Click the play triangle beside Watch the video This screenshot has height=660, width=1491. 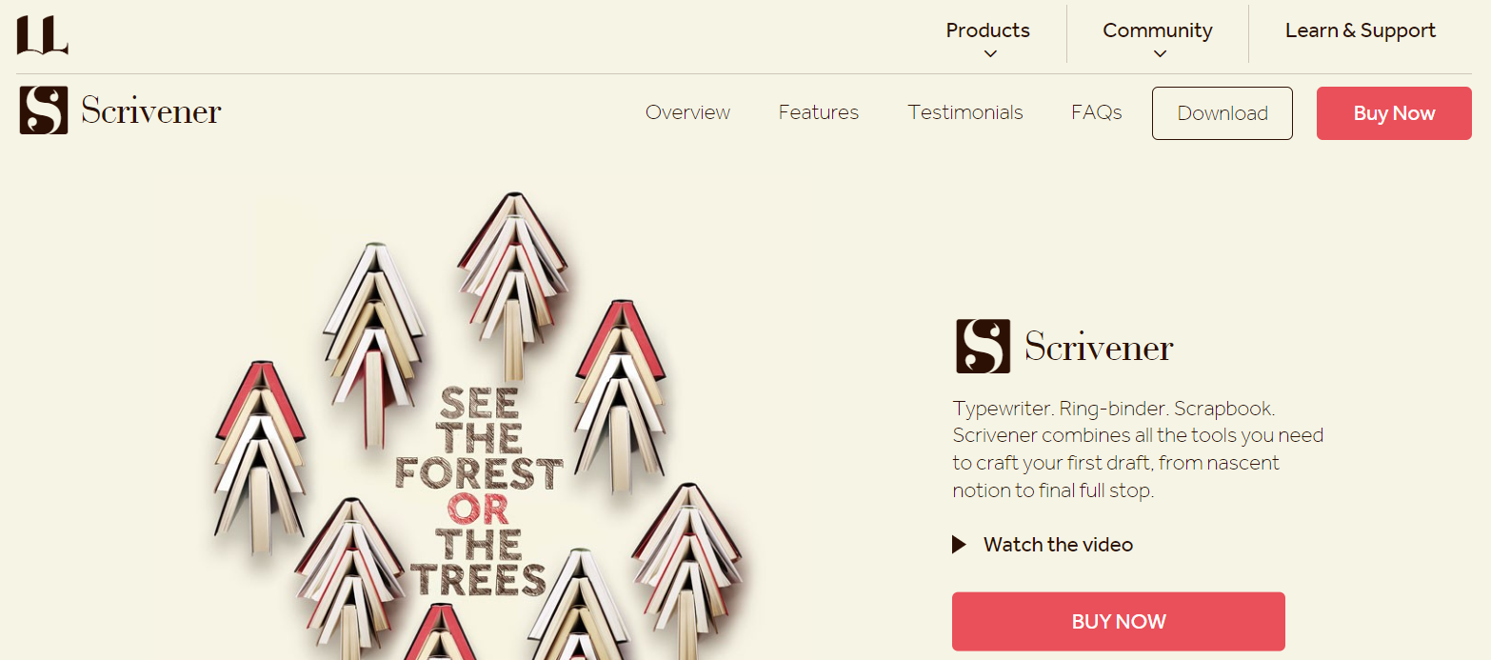point(960,545)
